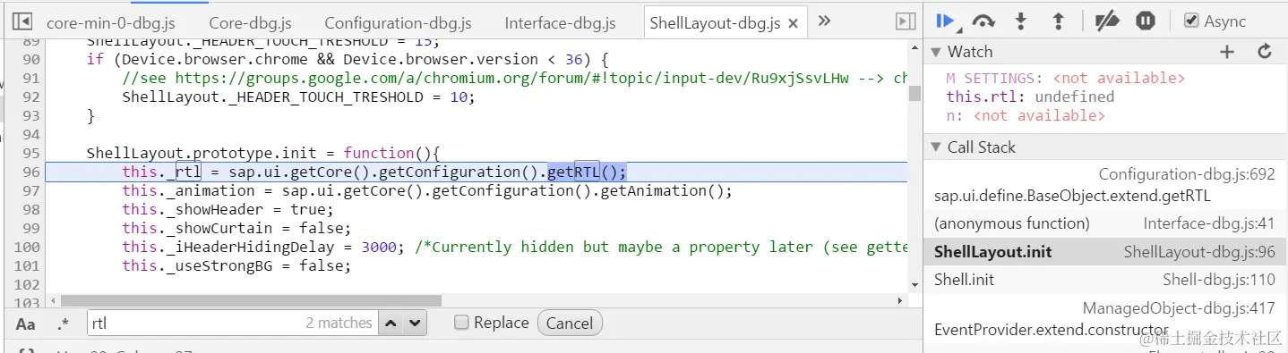Enable the Replace checkbox
The image size is (1288, 353).
461,323
